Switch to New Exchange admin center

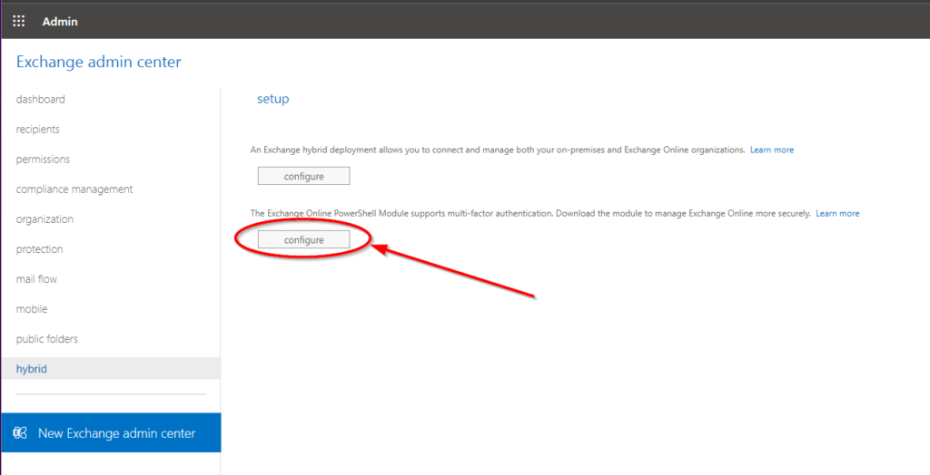pyautogui.click(x=110, y=433)
